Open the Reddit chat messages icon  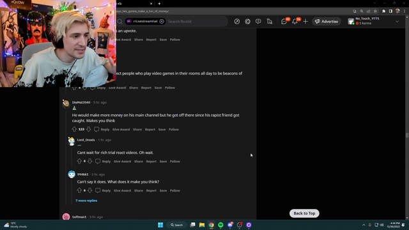(284, 21)
